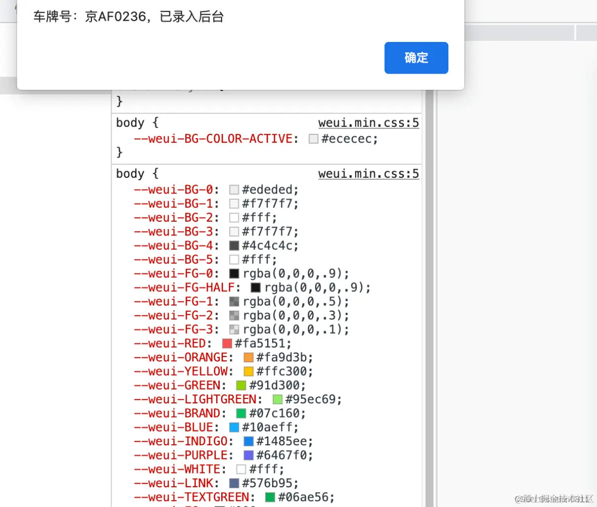Viewport: 597px width, 507px height.
Task: Select the --weui-FG-HALF property name
Action: tap(184, 287)
